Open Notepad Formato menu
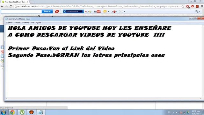 pyautogui.click(x=26, y=23)
